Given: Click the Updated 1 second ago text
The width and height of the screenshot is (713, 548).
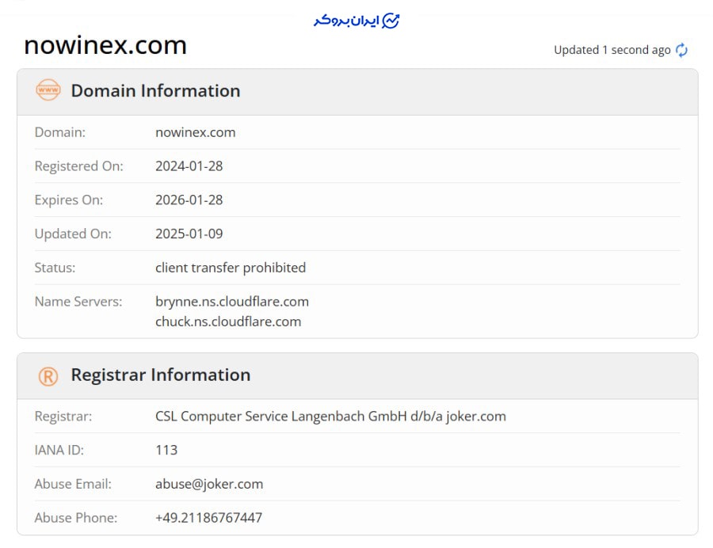Looking at the screenshot, I should 612,50.
